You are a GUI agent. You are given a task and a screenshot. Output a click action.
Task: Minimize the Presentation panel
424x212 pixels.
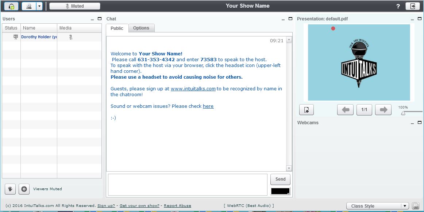tap(412, 19)
